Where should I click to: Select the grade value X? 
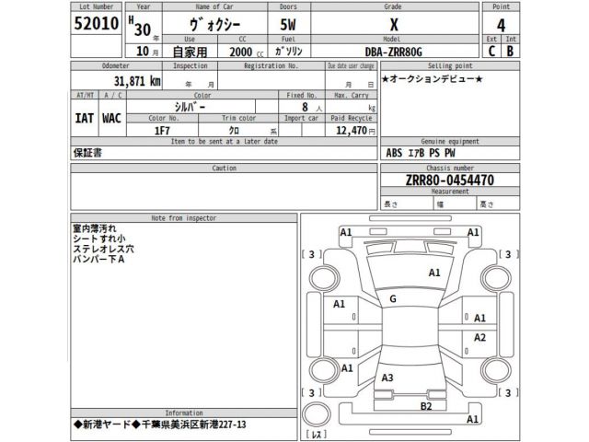click(x=394, y=25)
